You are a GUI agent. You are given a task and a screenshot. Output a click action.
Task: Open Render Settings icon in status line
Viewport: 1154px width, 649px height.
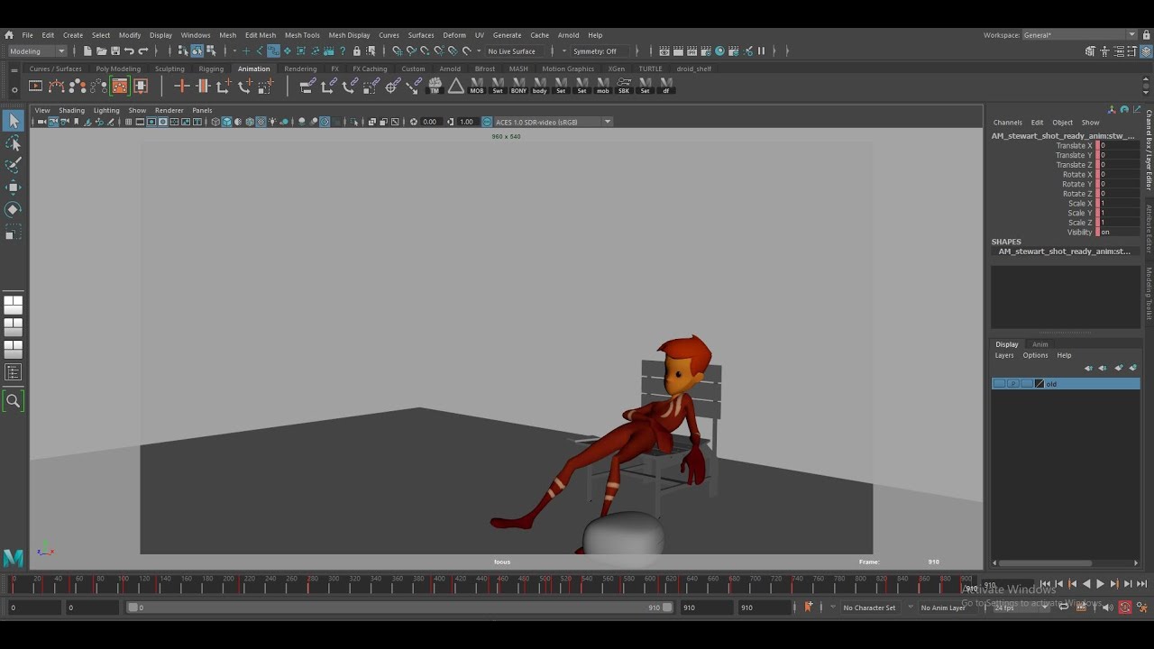pos(705,51)
